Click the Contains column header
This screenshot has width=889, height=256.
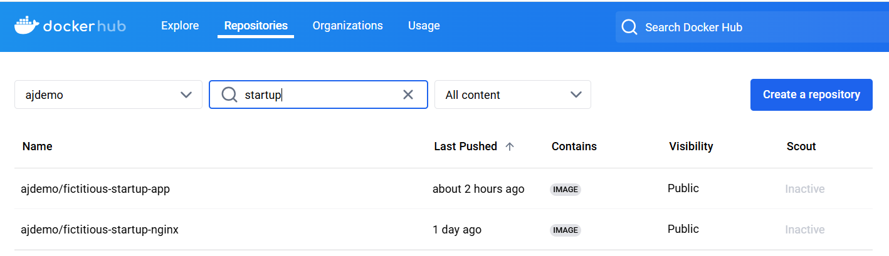(574, 146)
